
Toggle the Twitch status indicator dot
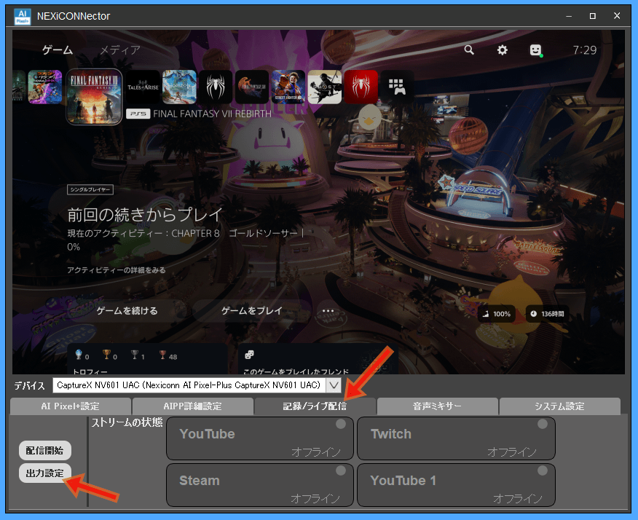543,424
